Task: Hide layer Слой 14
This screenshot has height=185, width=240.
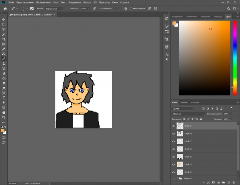Action: 173,134
